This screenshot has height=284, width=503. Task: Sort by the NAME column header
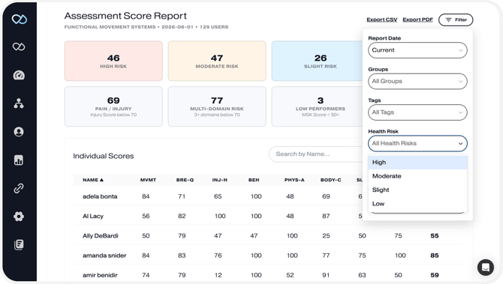point(93,180)
